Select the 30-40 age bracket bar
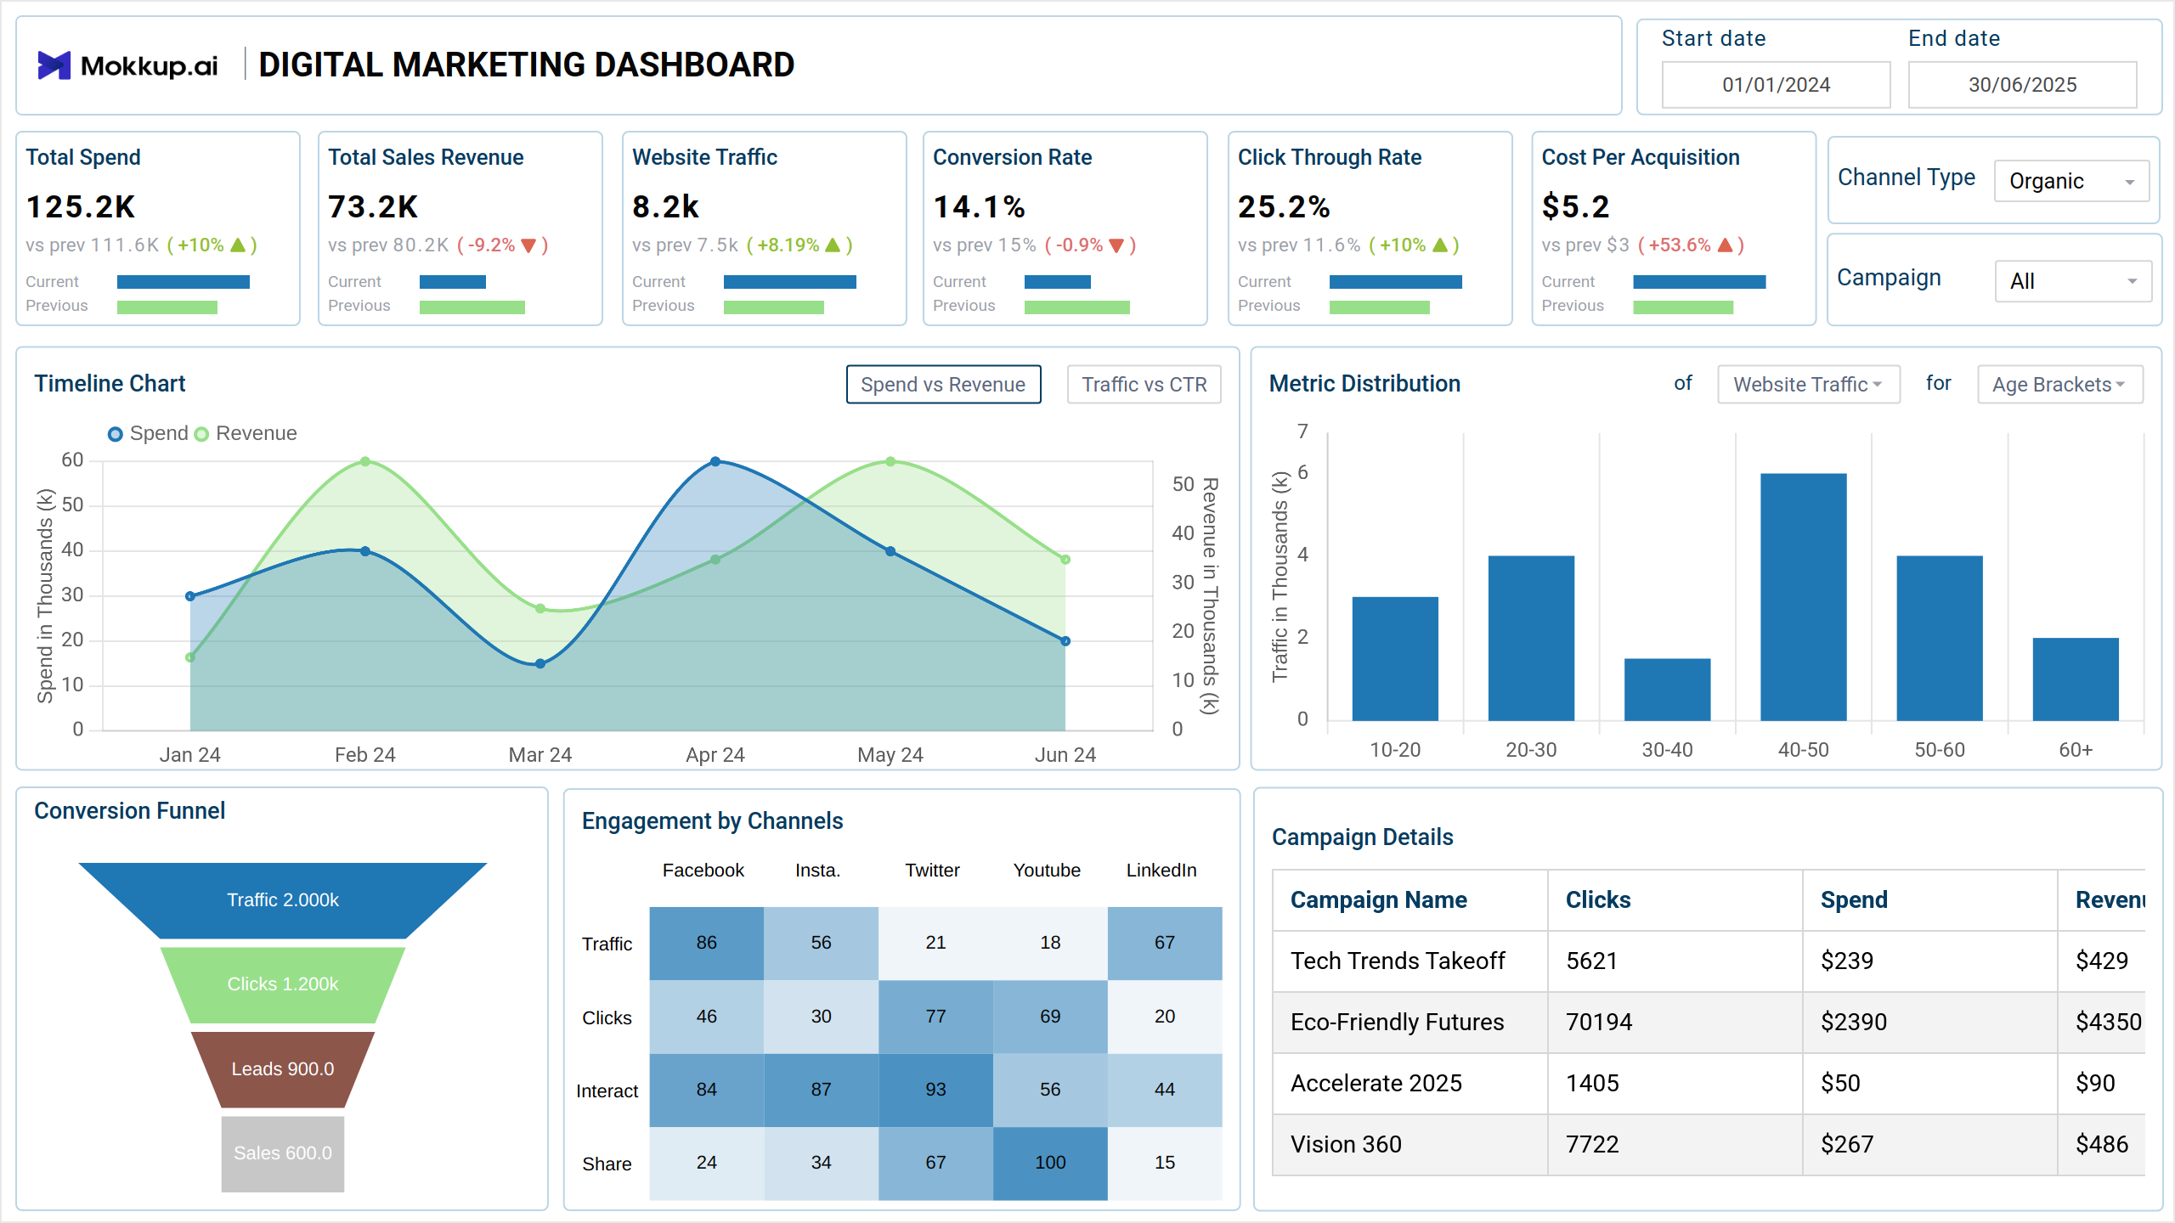The image size is (2175, 1223). (1667, 690)
